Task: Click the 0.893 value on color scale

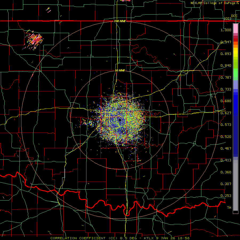Action: 226,54
